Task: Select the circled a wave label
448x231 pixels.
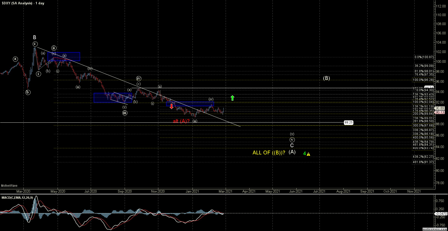Action: tap(15, 59)
